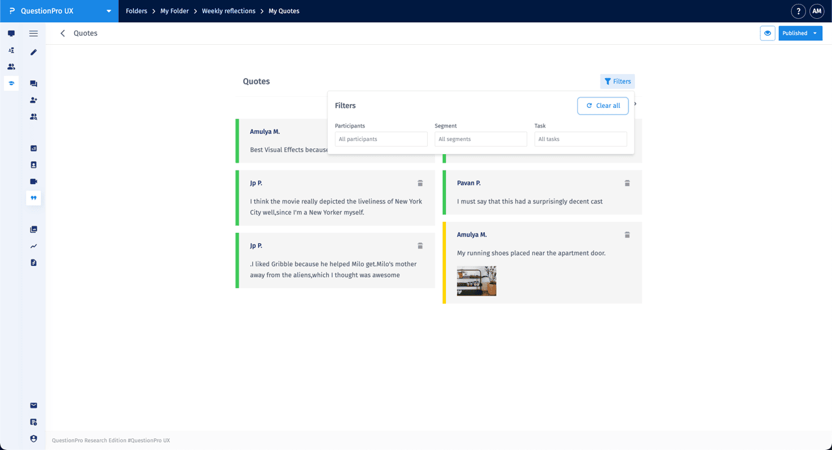The image size is (832, 450).
Task: Click the hamburger menu icon in sidebar
Action: [x=34, y=33]
